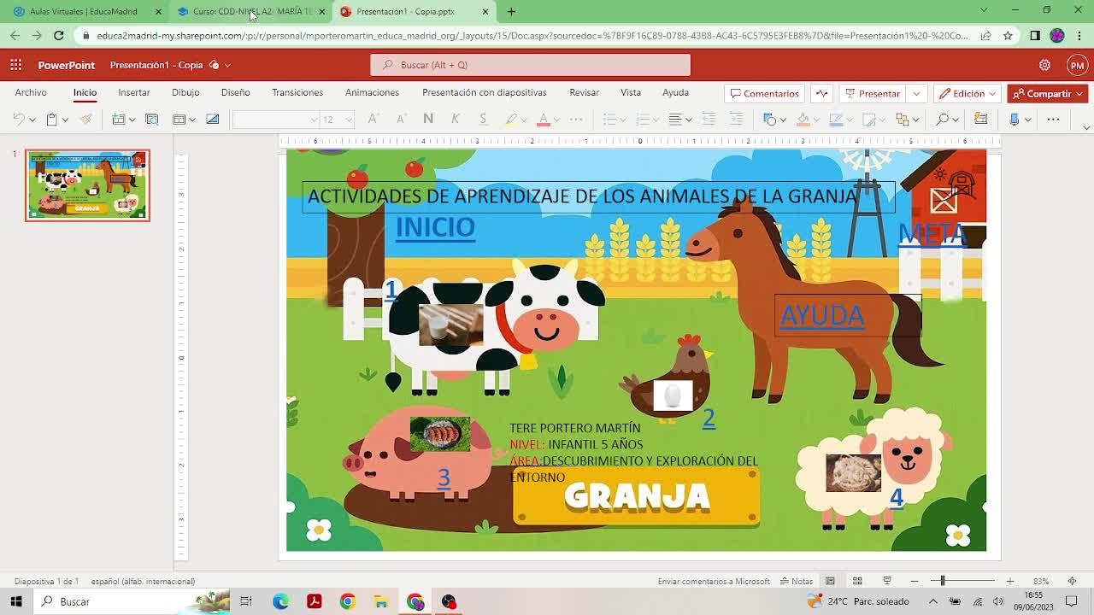
Task: Open File Explorer from the taskbar
Action: coord(380,601)
